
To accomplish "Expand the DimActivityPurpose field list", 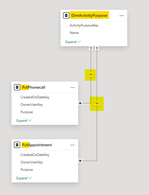I will 73,42.
